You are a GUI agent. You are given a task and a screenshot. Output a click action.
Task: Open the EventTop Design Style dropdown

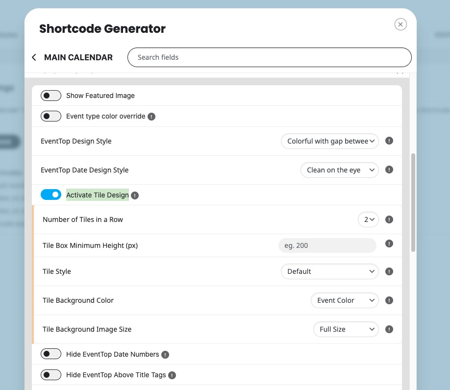point(330,141)
